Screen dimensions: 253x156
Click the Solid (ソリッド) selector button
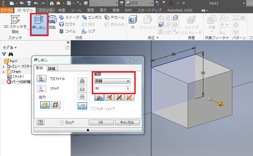click(41, 88)
